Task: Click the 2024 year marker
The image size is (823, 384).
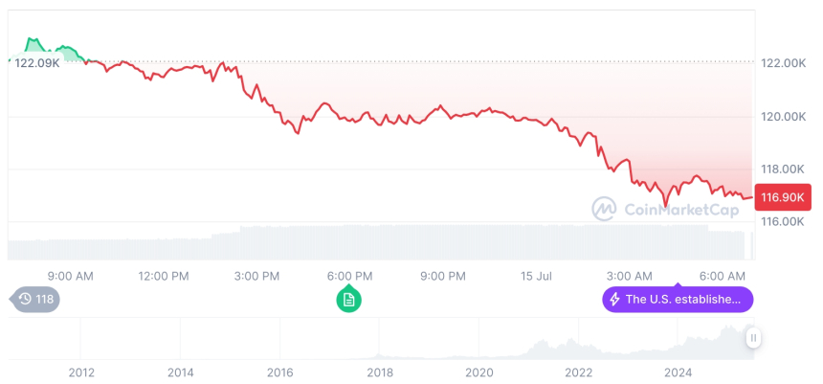Action: pos(678,371)
